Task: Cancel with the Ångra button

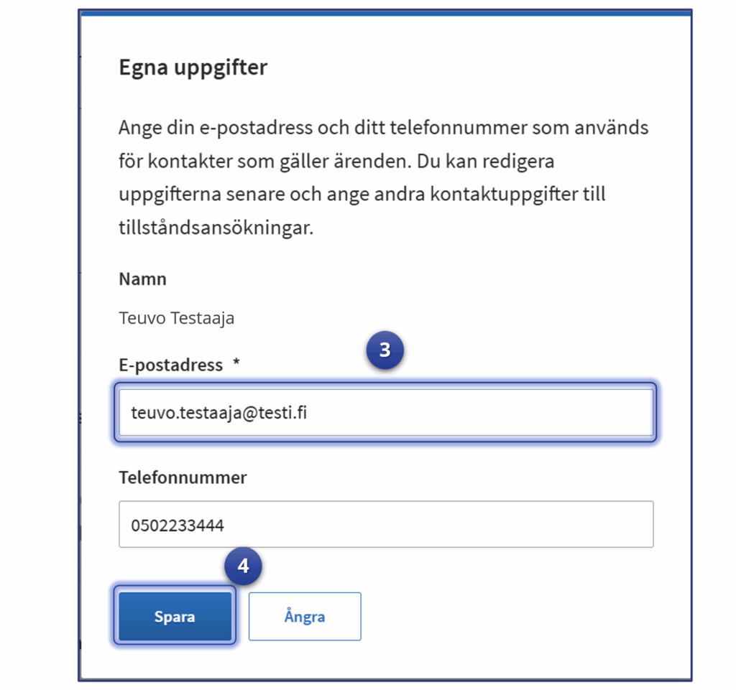Action: pyautogui.click(x=305, y=616)
